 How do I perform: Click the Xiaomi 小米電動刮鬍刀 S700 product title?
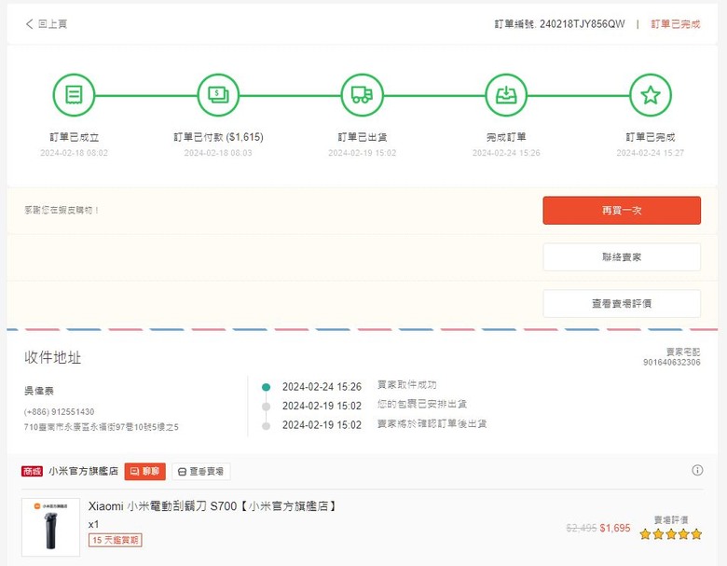[212, 506]
